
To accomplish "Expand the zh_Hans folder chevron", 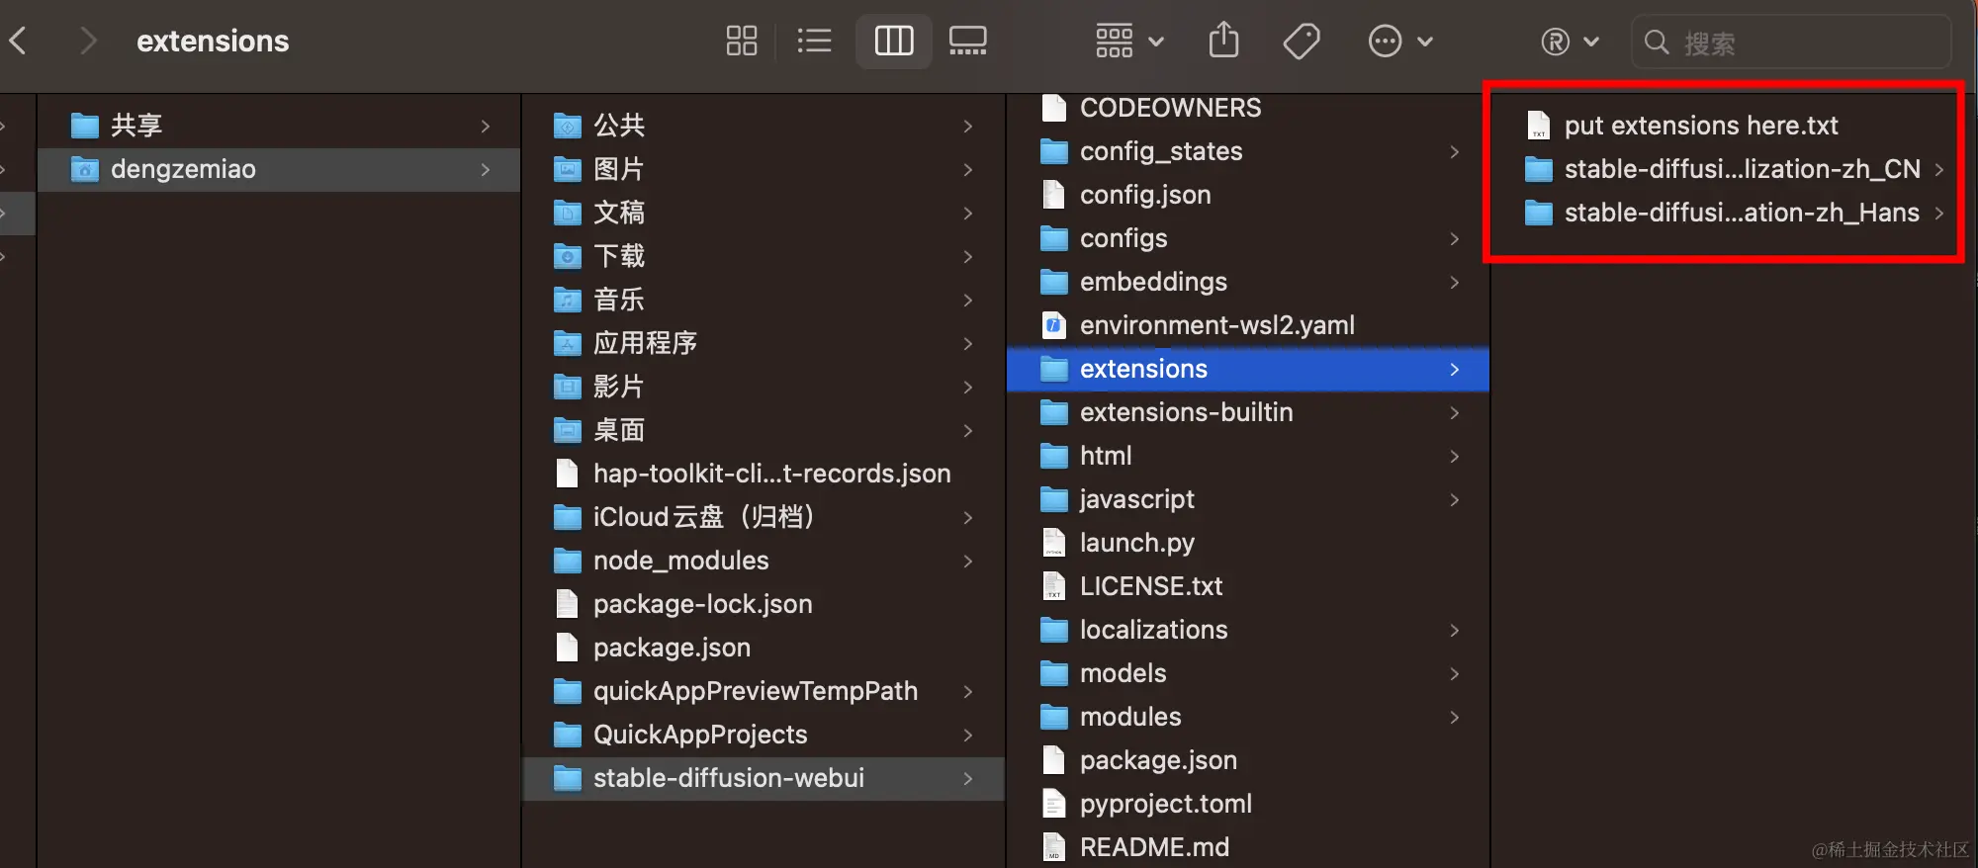I will click(1938, 213).
